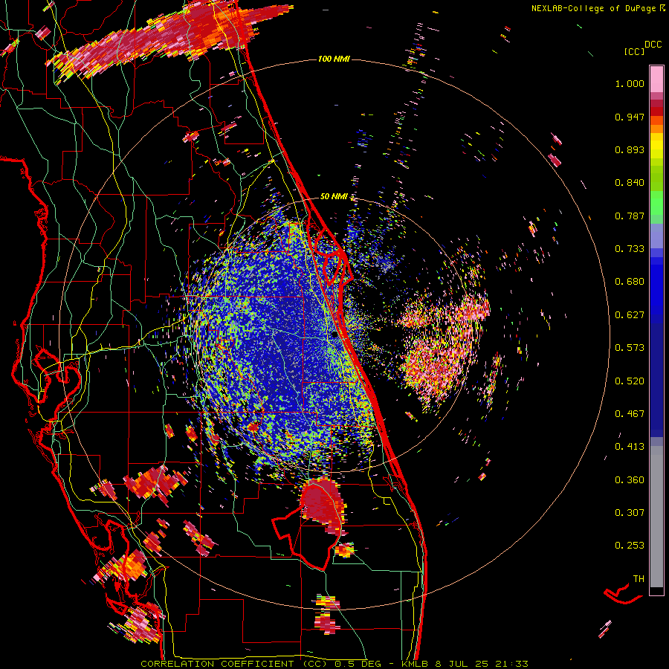The width and height of the screenshot is (669, 669).
Task: Click the 100 NMI range ring label
Action: tap(334, 59)
